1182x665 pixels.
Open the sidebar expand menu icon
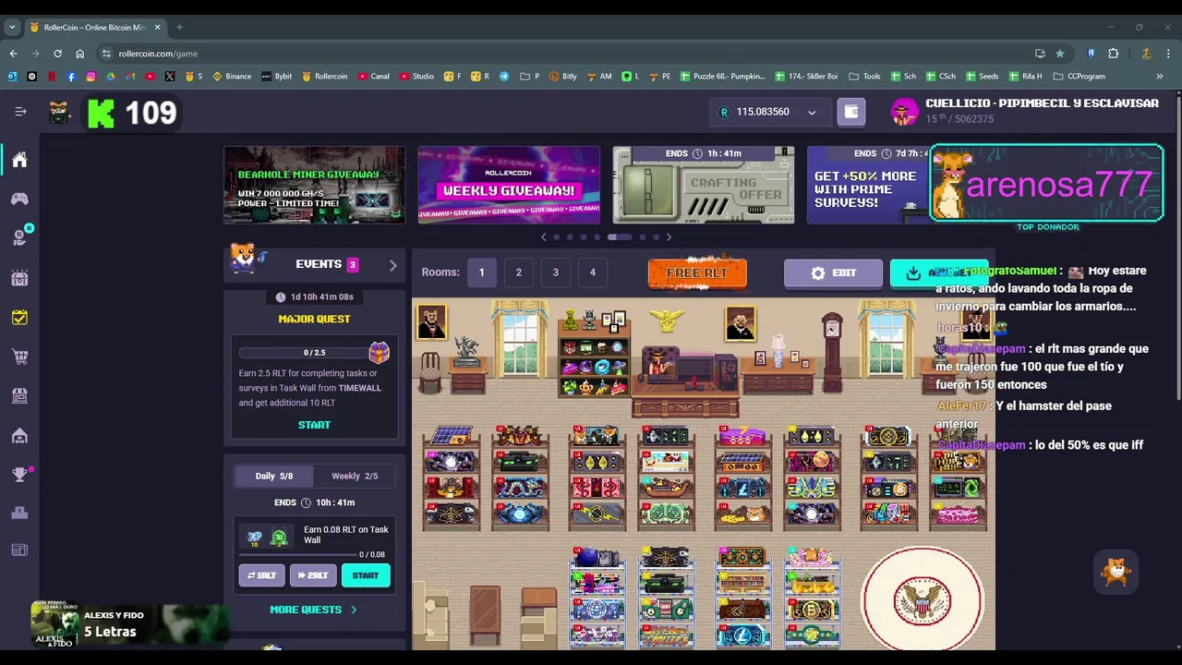click(x=20, y=112)
